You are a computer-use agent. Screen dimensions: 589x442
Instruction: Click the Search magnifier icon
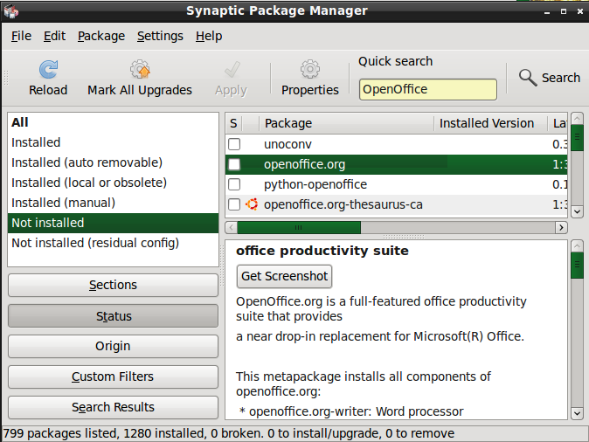[x=528, y=77]
